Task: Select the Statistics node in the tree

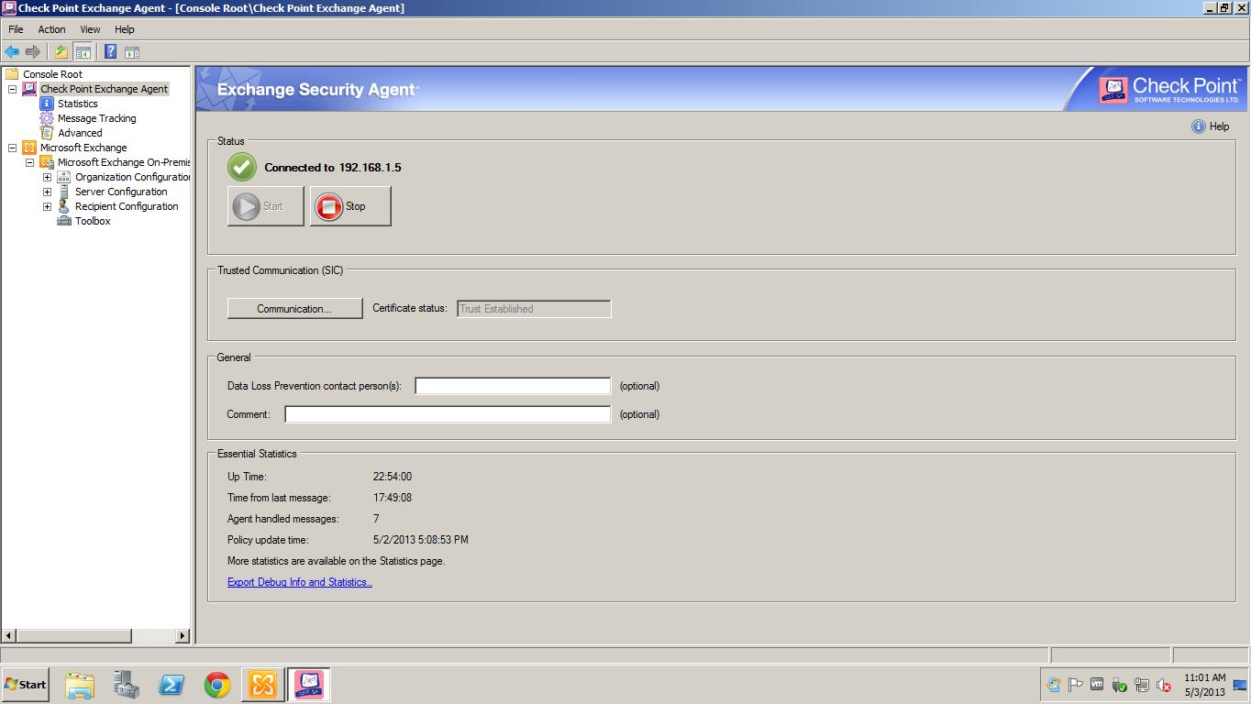Action: pyautogui.click(x=77, y=104)
